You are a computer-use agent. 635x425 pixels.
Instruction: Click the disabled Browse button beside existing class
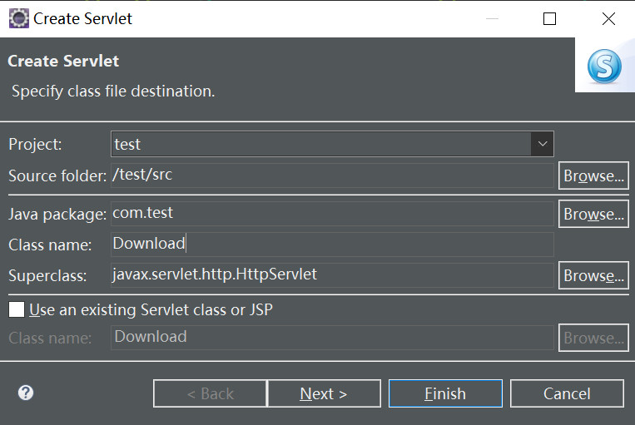click(x=593, y=338)
